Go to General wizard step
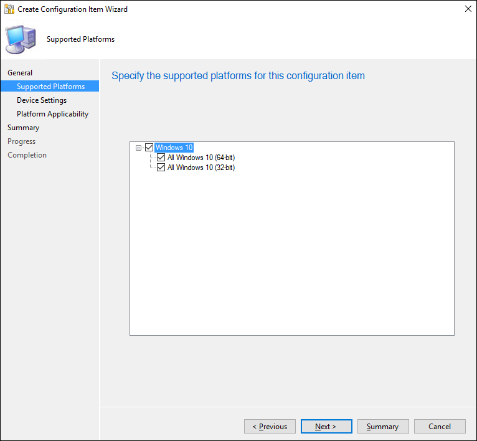 click(20, 73)
